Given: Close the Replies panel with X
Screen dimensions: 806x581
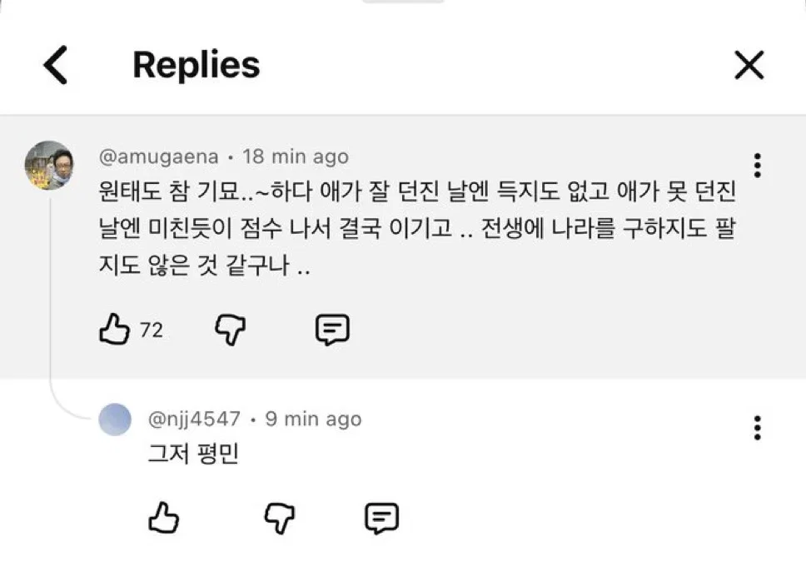Looking at the screenshot, I should coord(749,65).
